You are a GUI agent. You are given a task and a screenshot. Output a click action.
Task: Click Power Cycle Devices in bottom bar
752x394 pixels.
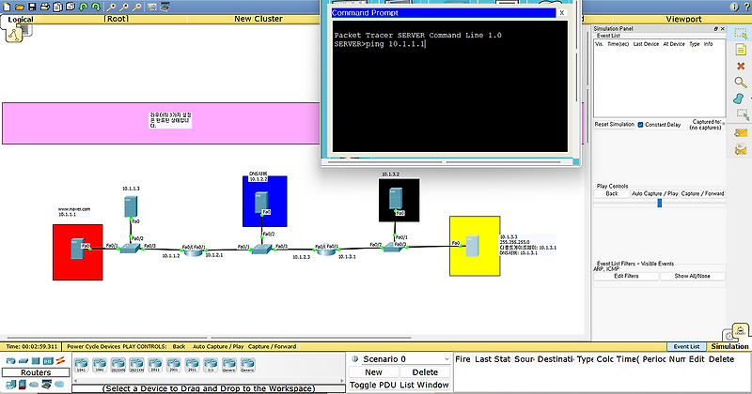tap(93, 346)
